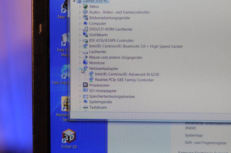Click the TriDef 3D shortcut label
This screenshot has height=153, width=231.
pyautogui.click(x=69, y=147)
